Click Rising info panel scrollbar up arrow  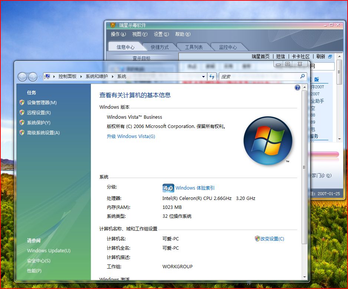click(x=339, y=56)
